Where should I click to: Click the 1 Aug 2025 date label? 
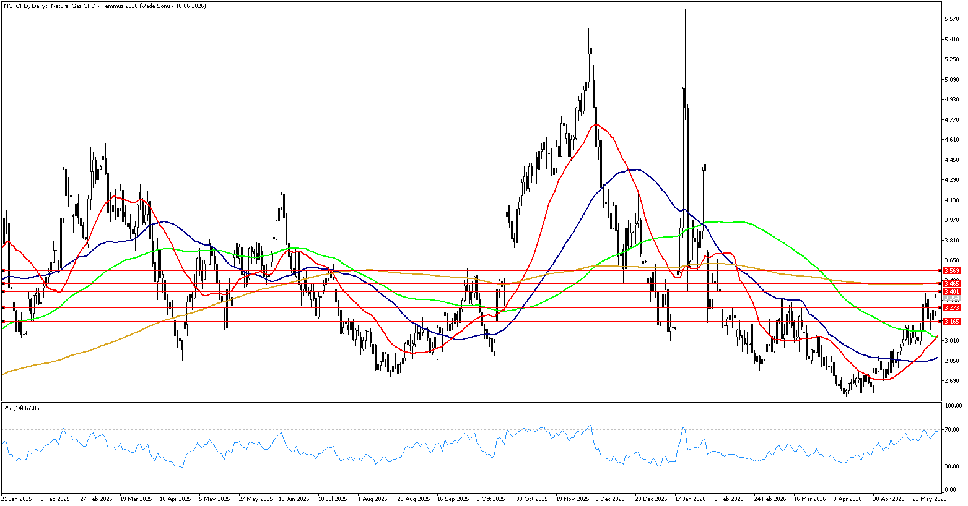[373, 499]
